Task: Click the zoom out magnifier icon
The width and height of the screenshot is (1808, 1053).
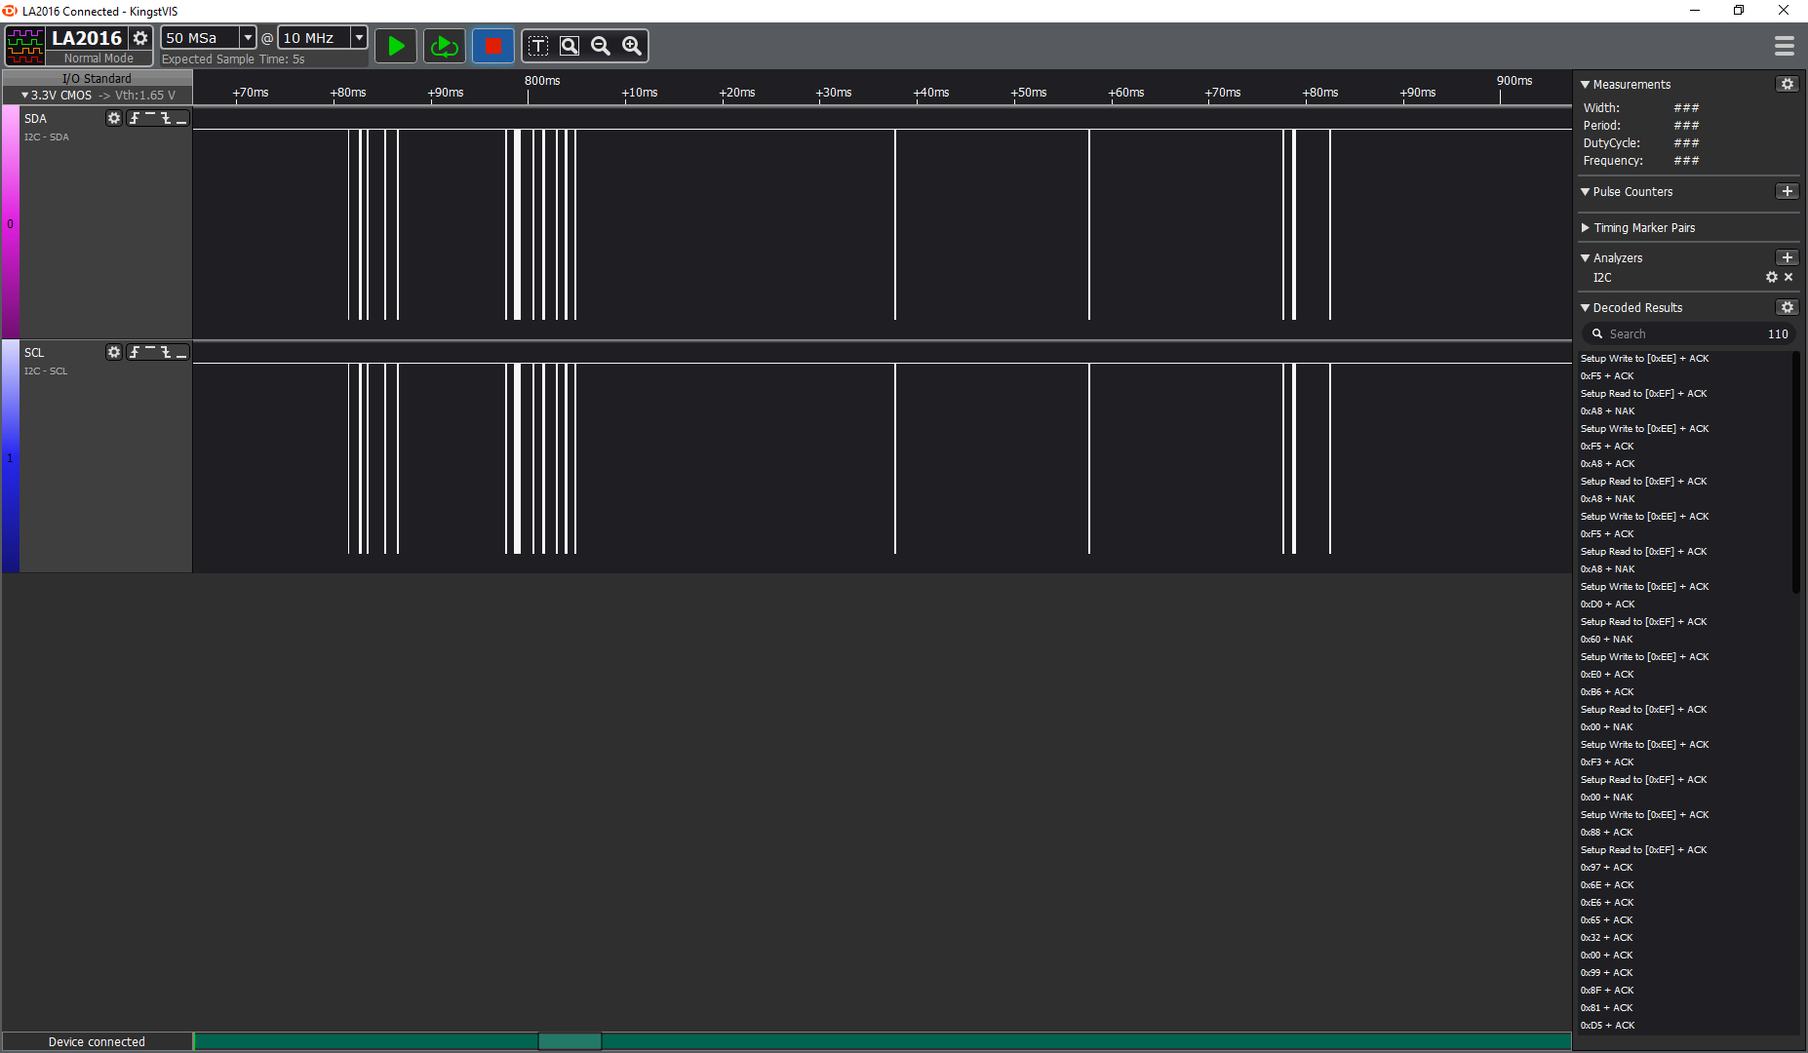Action: (x=601, y=46)
